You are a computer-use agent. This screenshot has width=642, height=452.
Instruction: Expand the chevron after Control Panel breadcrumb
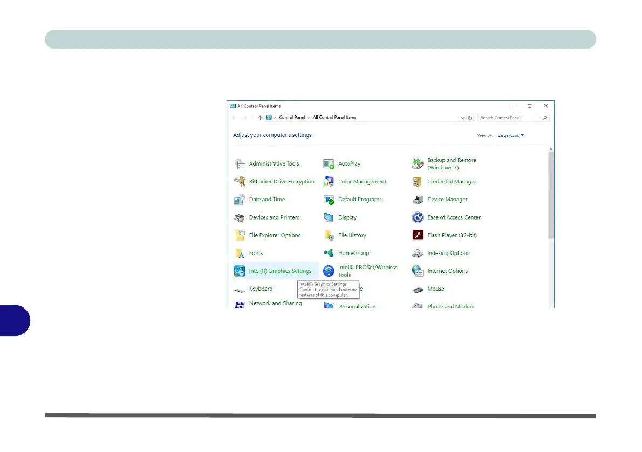pos(309,118)
